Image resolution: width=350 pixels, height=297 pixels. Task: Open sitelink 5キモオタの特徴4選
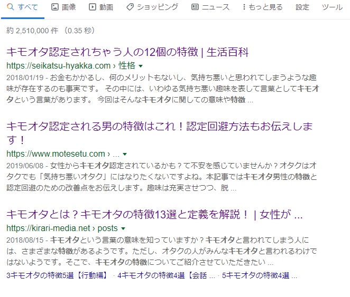(x=260, y=275)
